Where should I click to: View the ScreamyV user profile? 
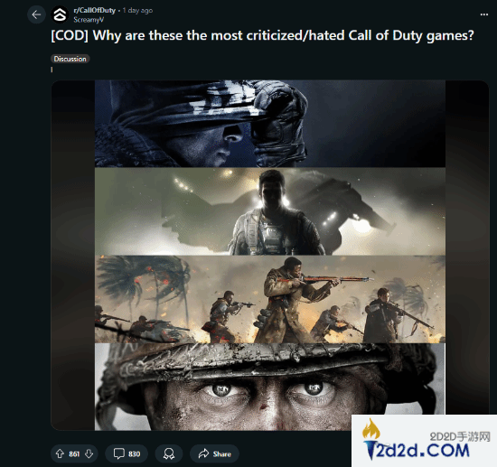point(89,20)
